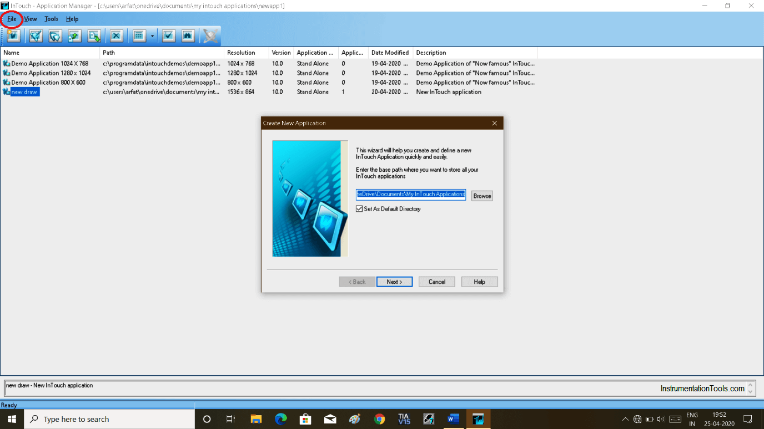The height and width of the screenshot is (429, 764).
Task: Click the icon beside Demo Application 800 X 600
Action: point(6,83)
